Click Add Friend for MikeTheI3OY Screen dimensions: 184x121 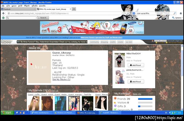[x=136, y=65]
